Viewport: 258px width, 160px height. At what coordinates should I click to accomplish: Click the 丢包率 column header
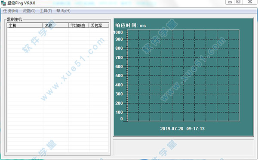(x=98, y=26)
